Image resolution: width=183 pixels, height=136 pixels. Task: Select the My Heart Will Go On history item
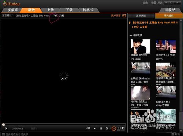tap(155, 24)
